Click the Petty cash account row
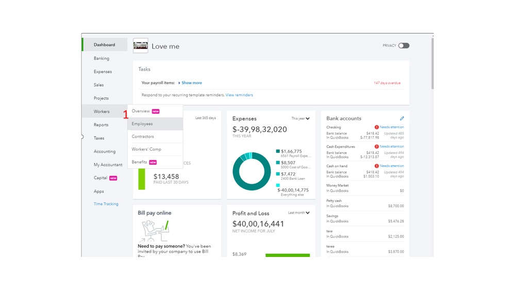 click(x=365, y=203)
